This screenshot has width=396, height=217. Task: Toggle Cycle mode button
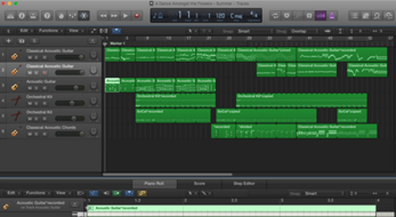(275, 16)
